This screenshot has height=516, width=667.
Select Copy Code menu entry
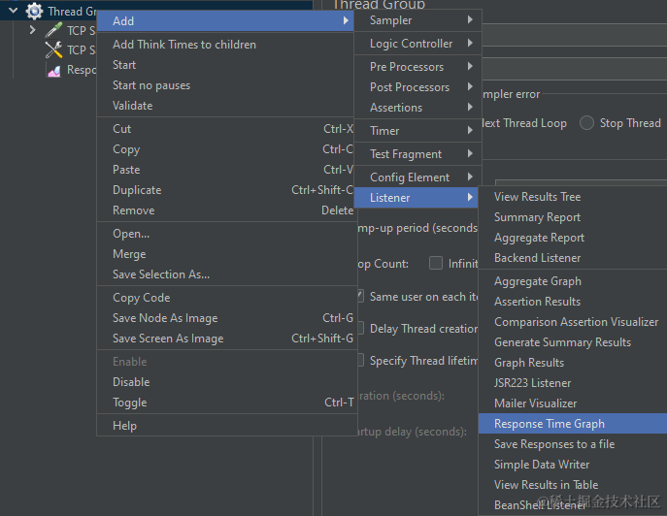[227, 298]
